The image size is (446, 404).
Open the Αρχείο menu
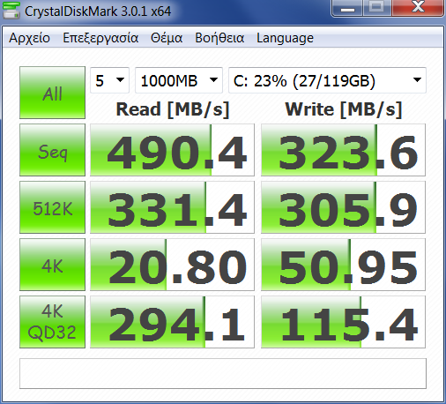(29, 38)
